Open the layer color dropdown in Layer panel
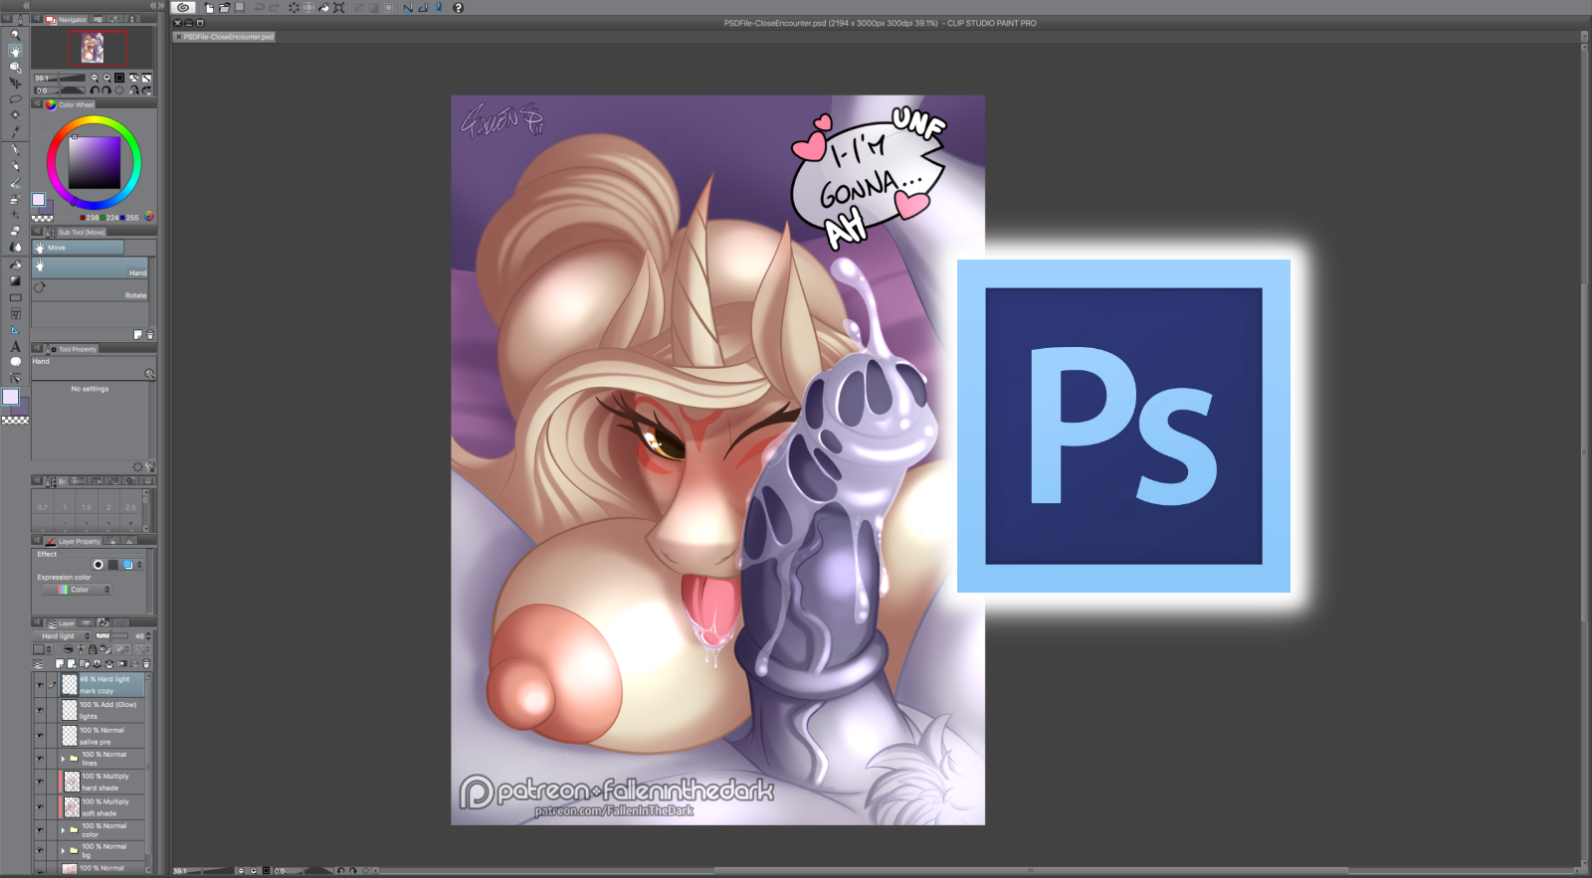The height and width of the screenshot is (878, 1592). [42, 649]
